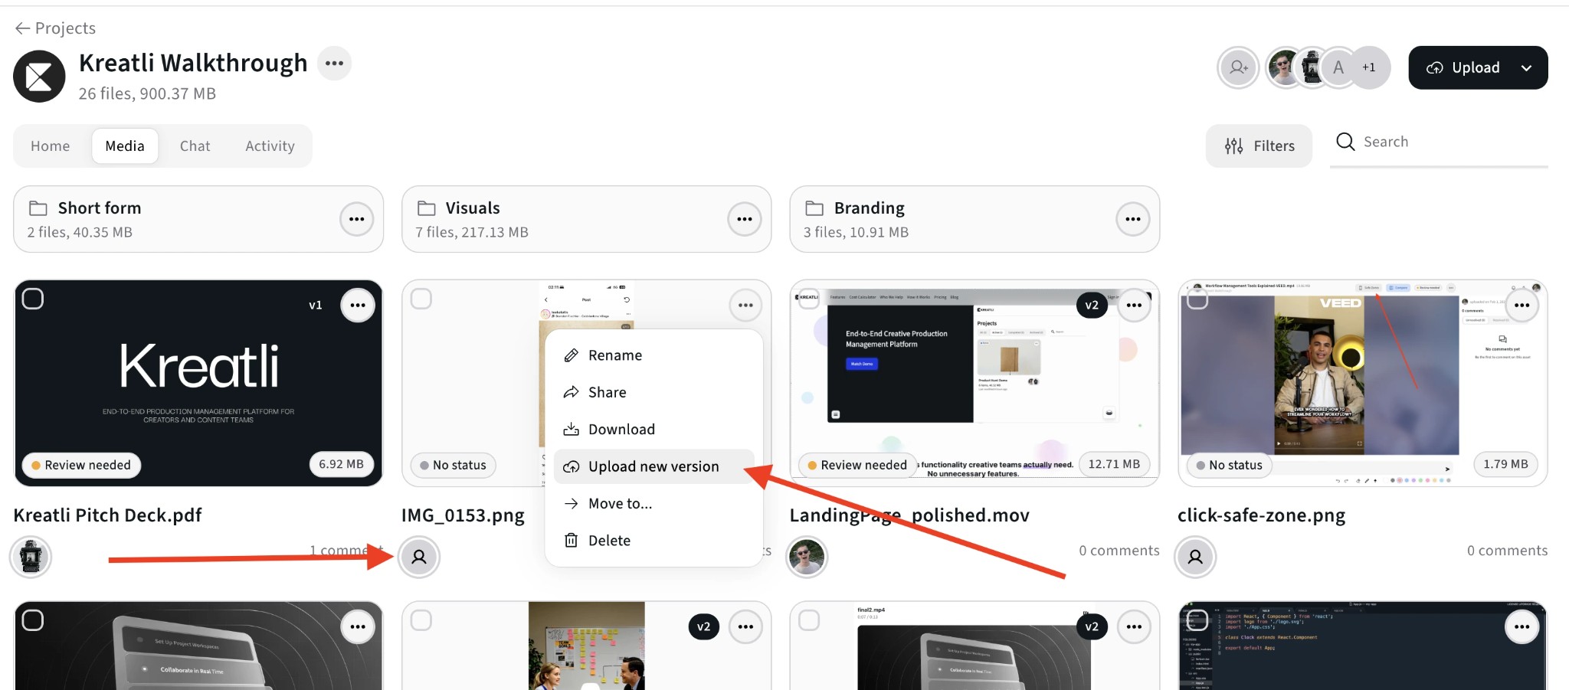The height and width of the screenshot is (690, 1569).
Task: Click the add-member icon in the project header
Action: (x=1238, y=67)
